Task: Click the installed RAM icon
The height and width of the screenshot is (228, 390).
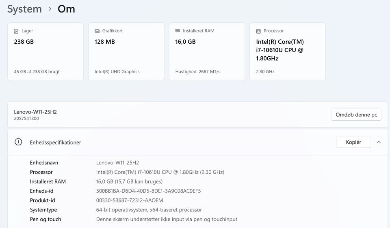Action: (x=178, y=31)
